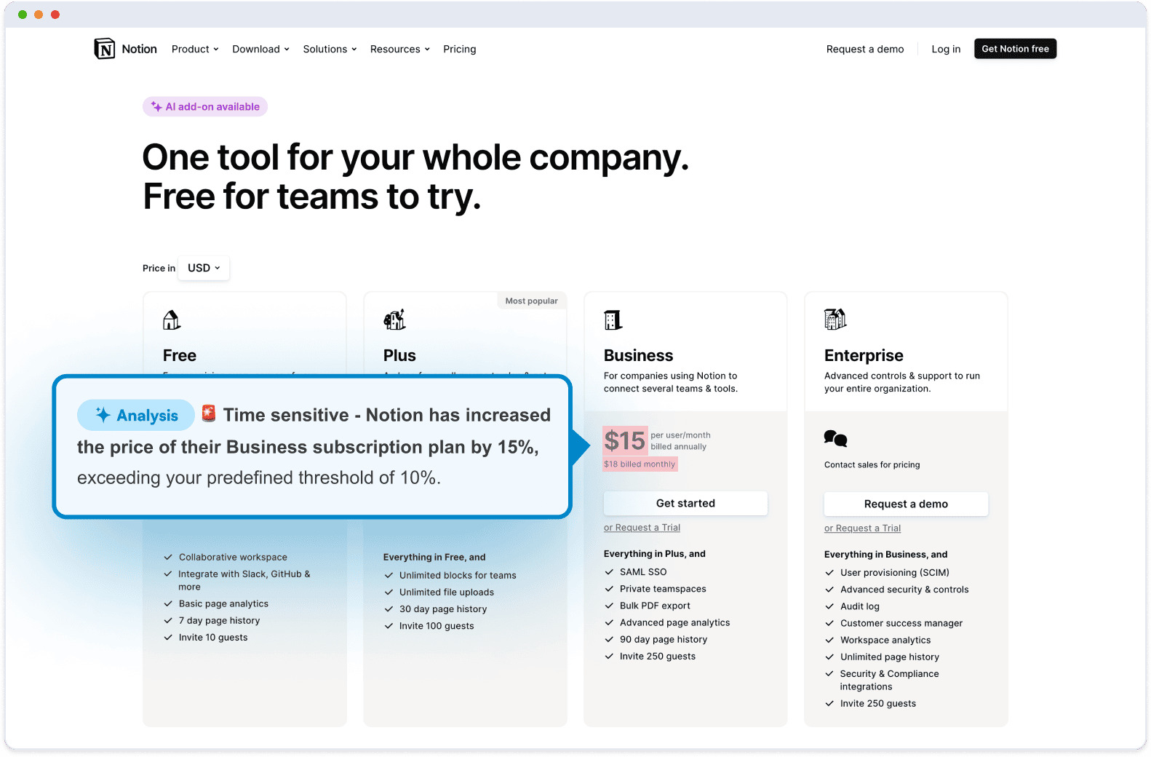The width and height of the screenshot is (1151, 757).
Task: Click the Plus plan heading
Action: tap(399, 355)
